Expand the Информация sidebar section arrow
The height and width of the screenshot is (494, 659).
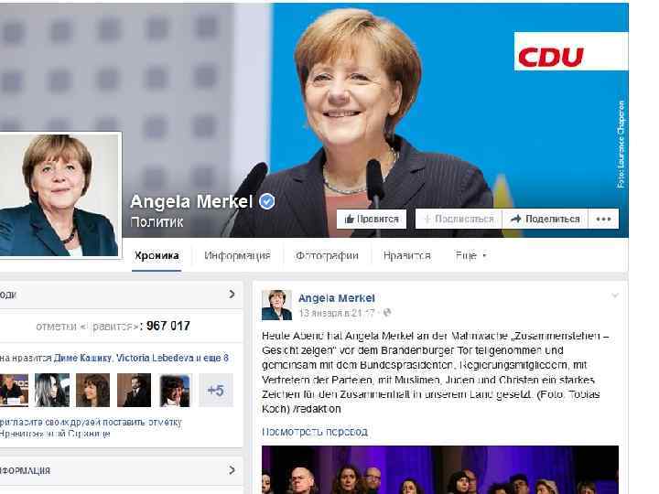click(232, 469)
